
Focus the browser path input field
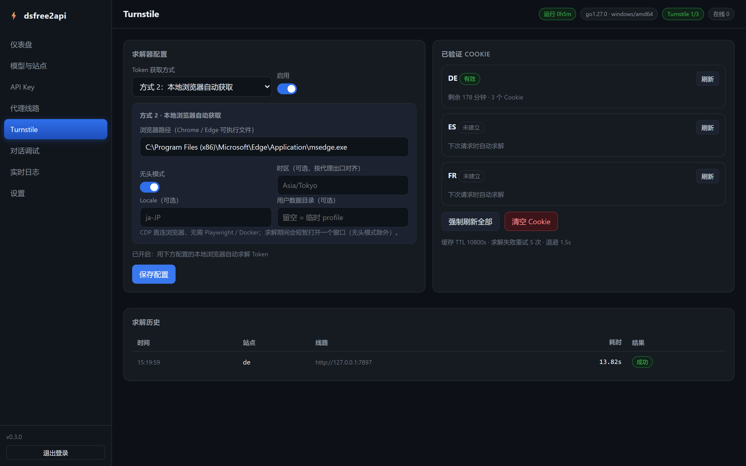click(x=274, y=147)
